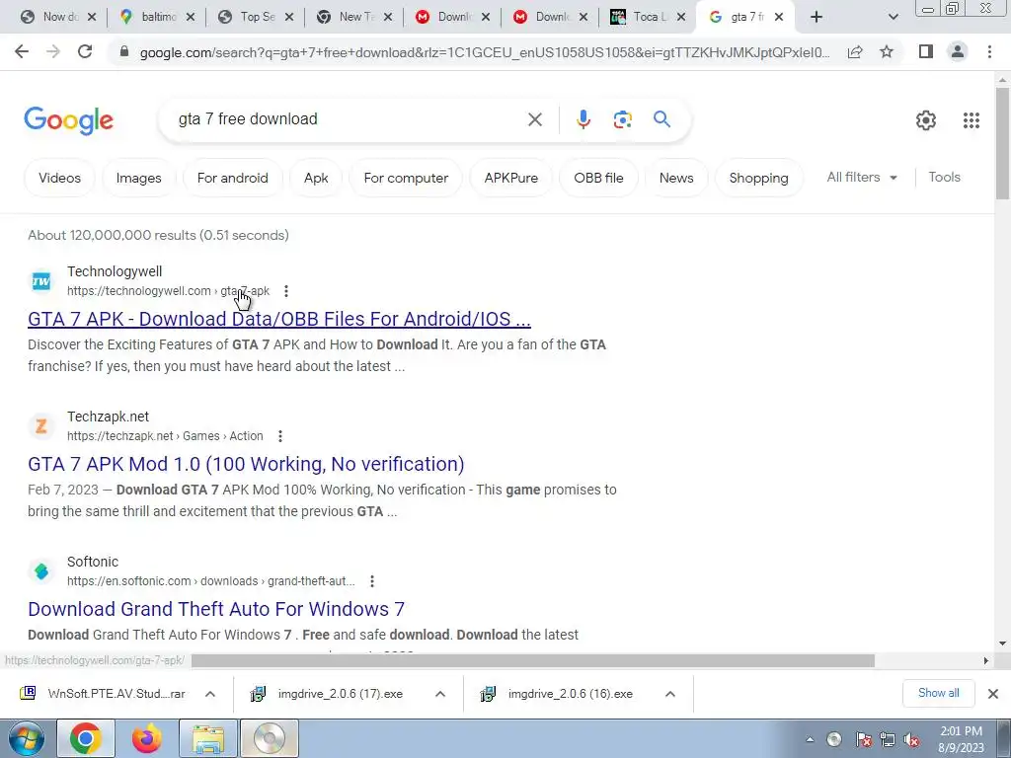
Task: Click the address bar URL
Action: click(484, 52)
